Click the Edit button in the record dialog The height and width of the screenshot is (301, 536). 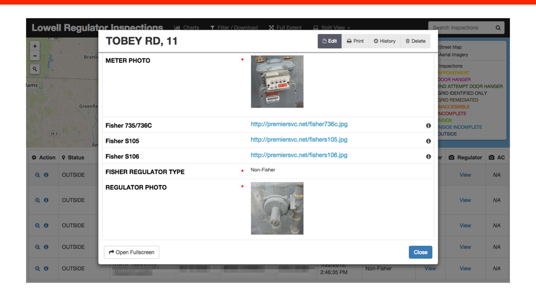click(330, 41)
